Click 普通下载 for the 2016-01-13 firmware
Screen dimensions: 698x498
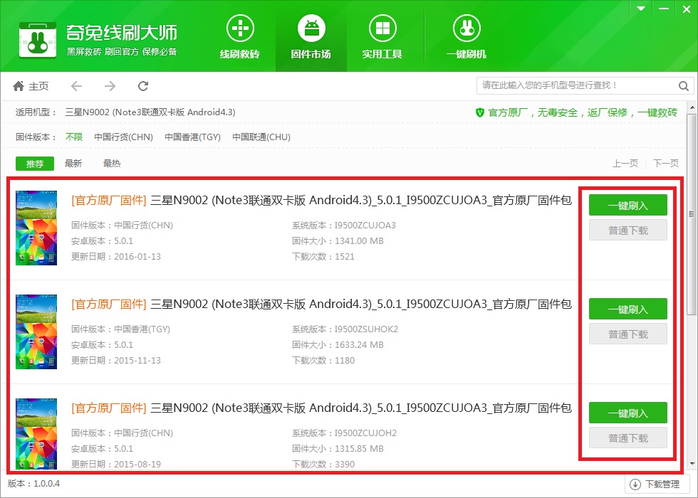(628, 230)
